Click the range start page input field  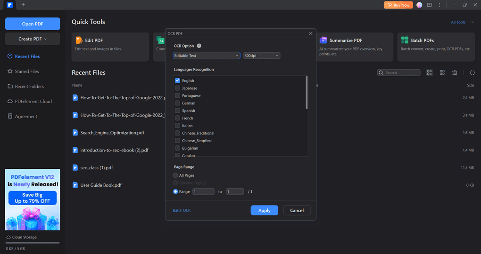coord(203,191)
